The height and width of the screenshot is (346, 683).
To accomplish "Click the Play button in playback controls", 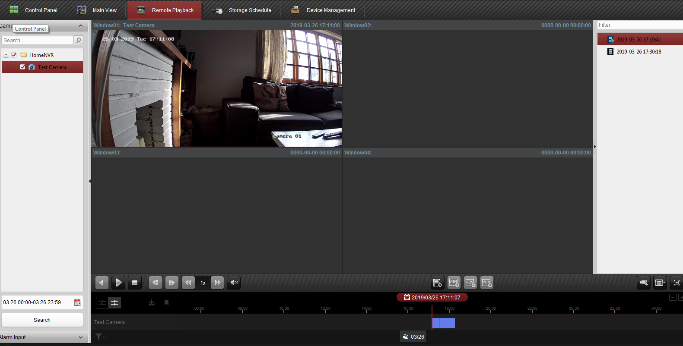I will point(118,283).
